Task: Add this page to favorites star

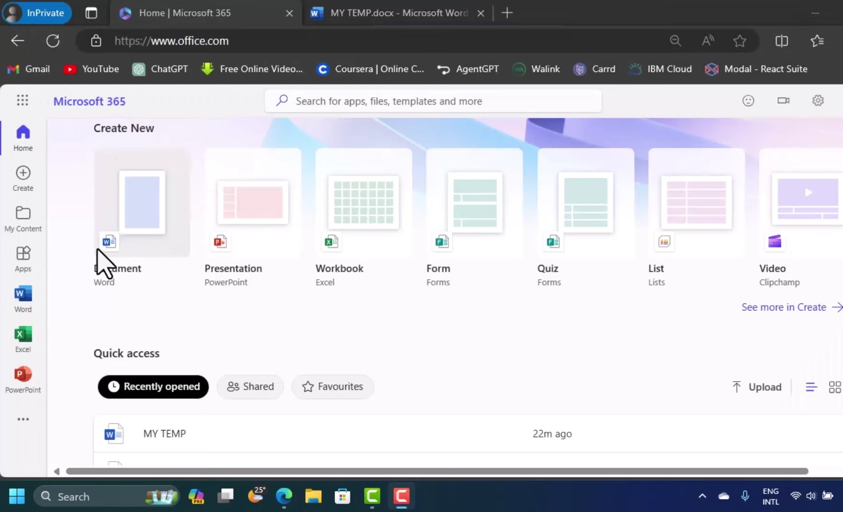Action: coord(740,41)
